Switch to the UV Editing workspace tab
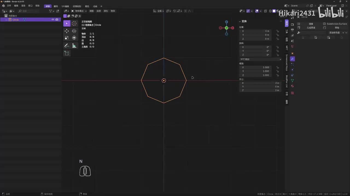 (65, 6)
